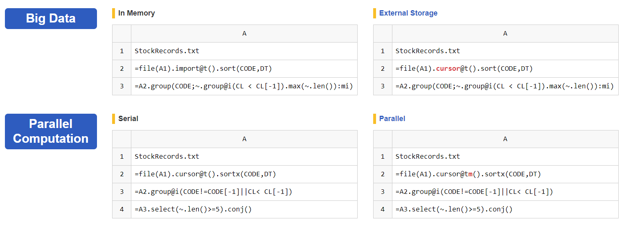Select the Serial section heading
This screenshot has width=624, height=227.
tap(128, 119)
